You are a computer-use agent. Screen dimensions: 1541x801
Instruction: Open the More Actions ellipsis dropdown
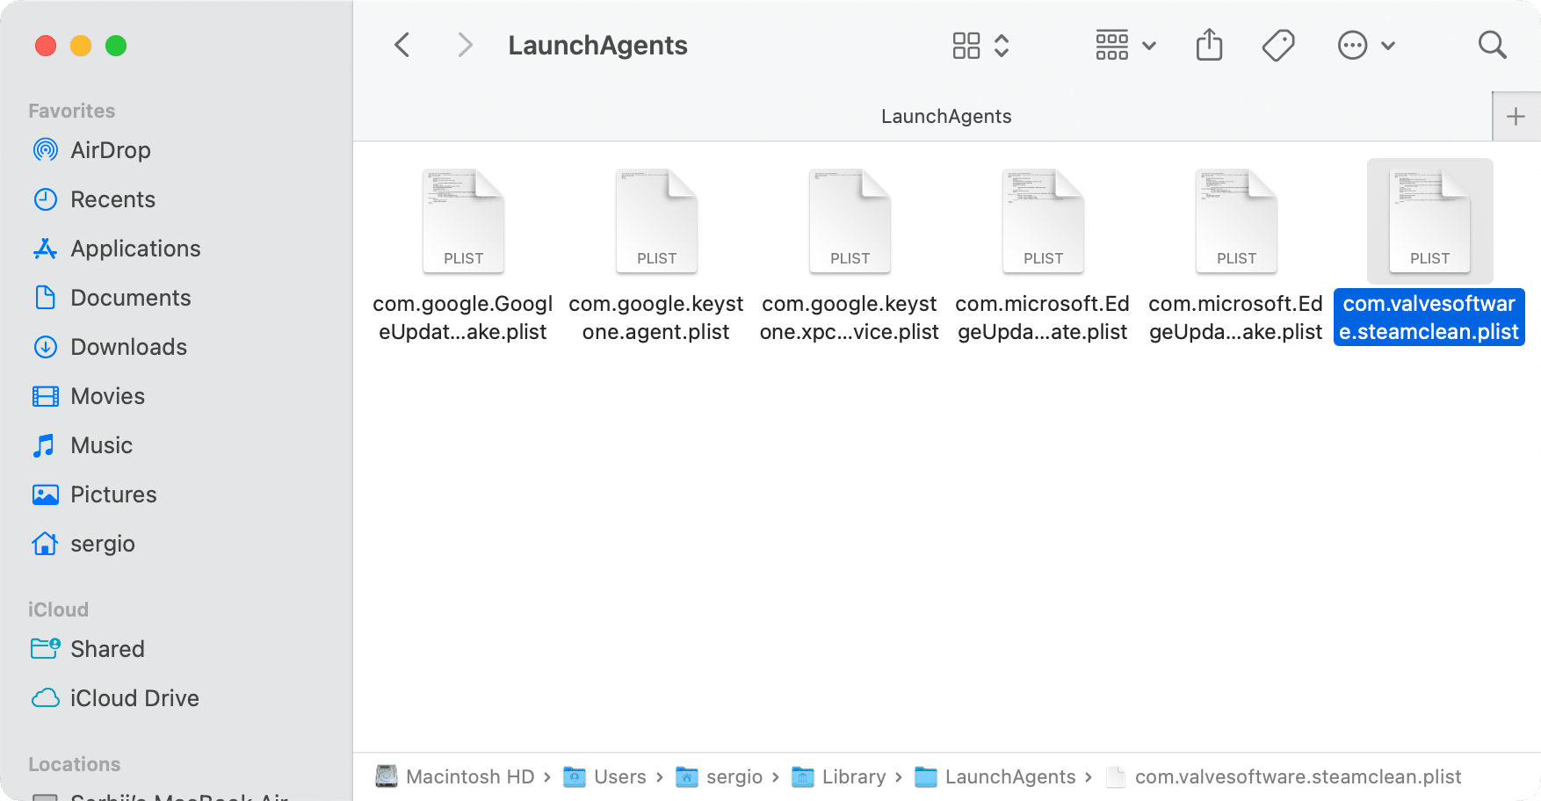[1365, 46]
